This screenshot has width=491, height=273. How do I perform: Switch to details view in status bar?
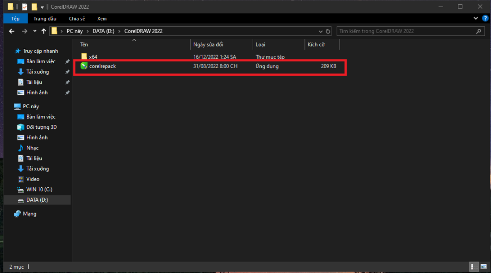473,266
